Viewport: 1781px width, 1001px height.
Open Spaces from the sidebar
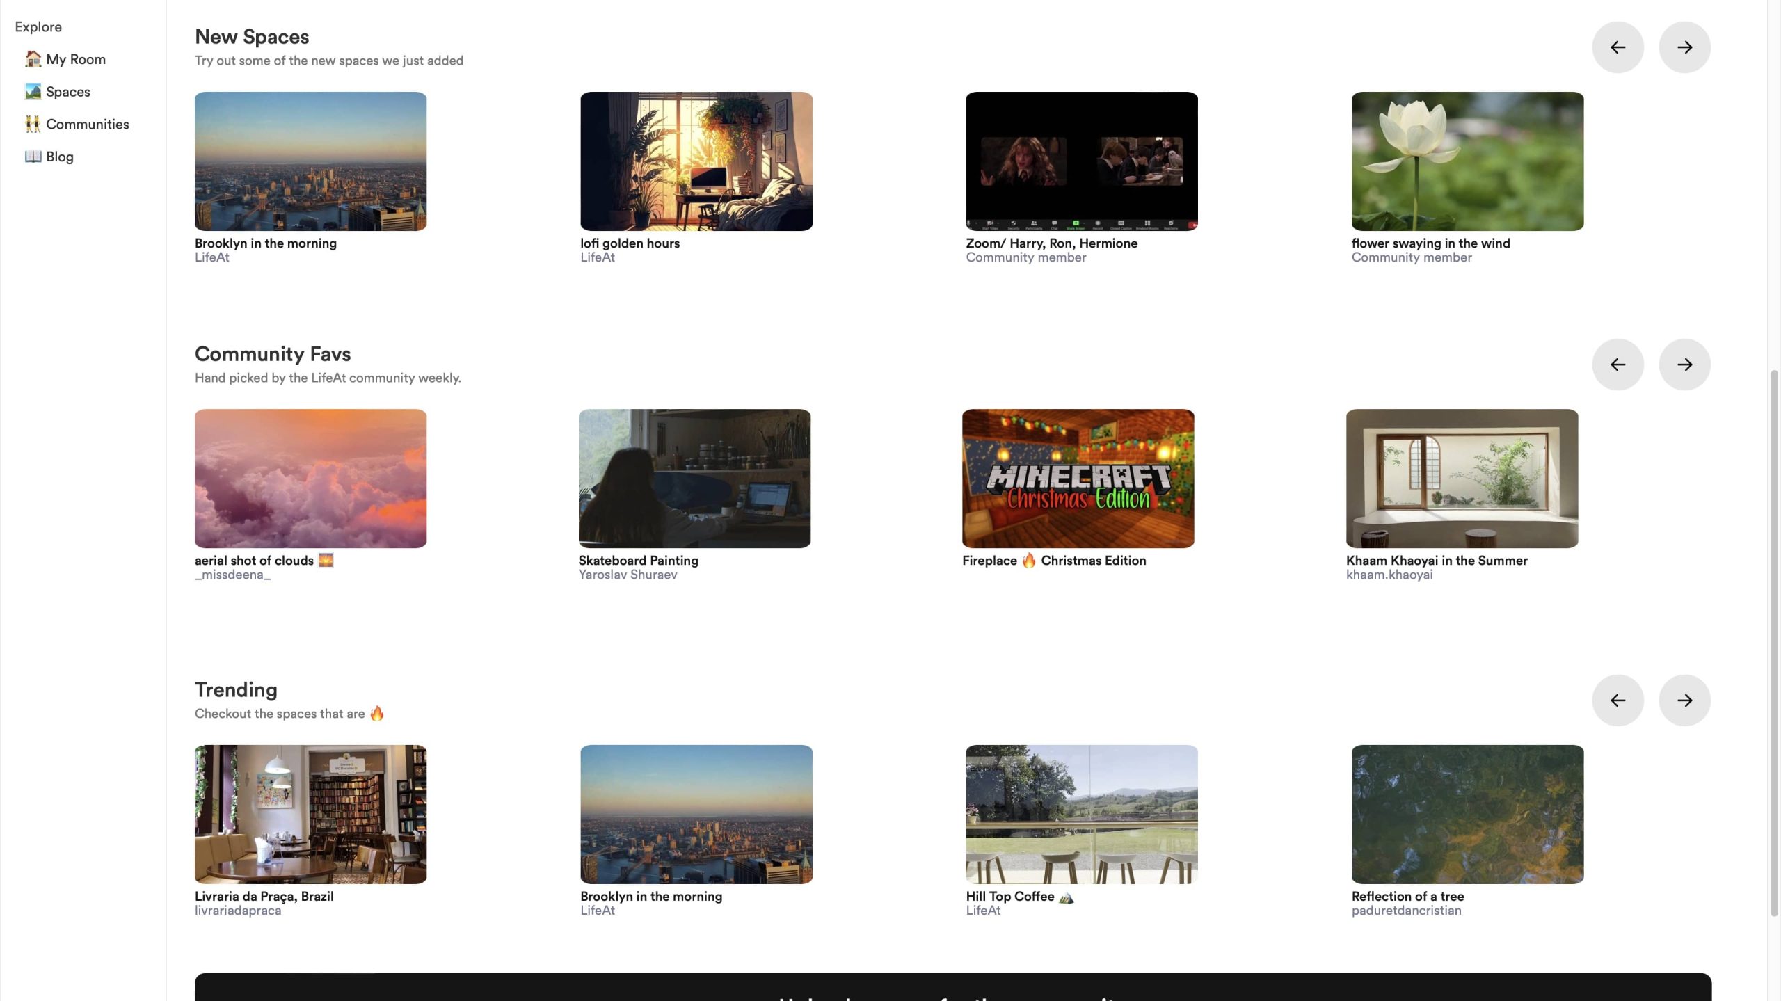[x=67, y=92]
